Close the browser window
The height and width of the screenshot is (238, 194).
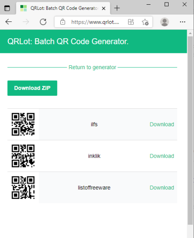pyautogui.click(x=185, y=4)
